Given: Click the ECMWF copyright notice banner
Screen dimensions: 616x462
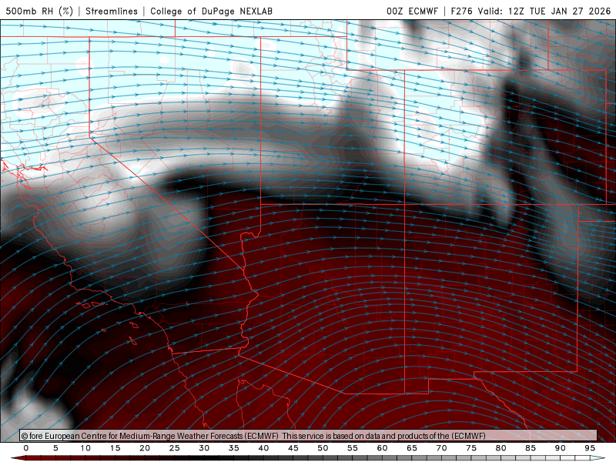Looking at the screenshot, I should (x=309, y=435).
